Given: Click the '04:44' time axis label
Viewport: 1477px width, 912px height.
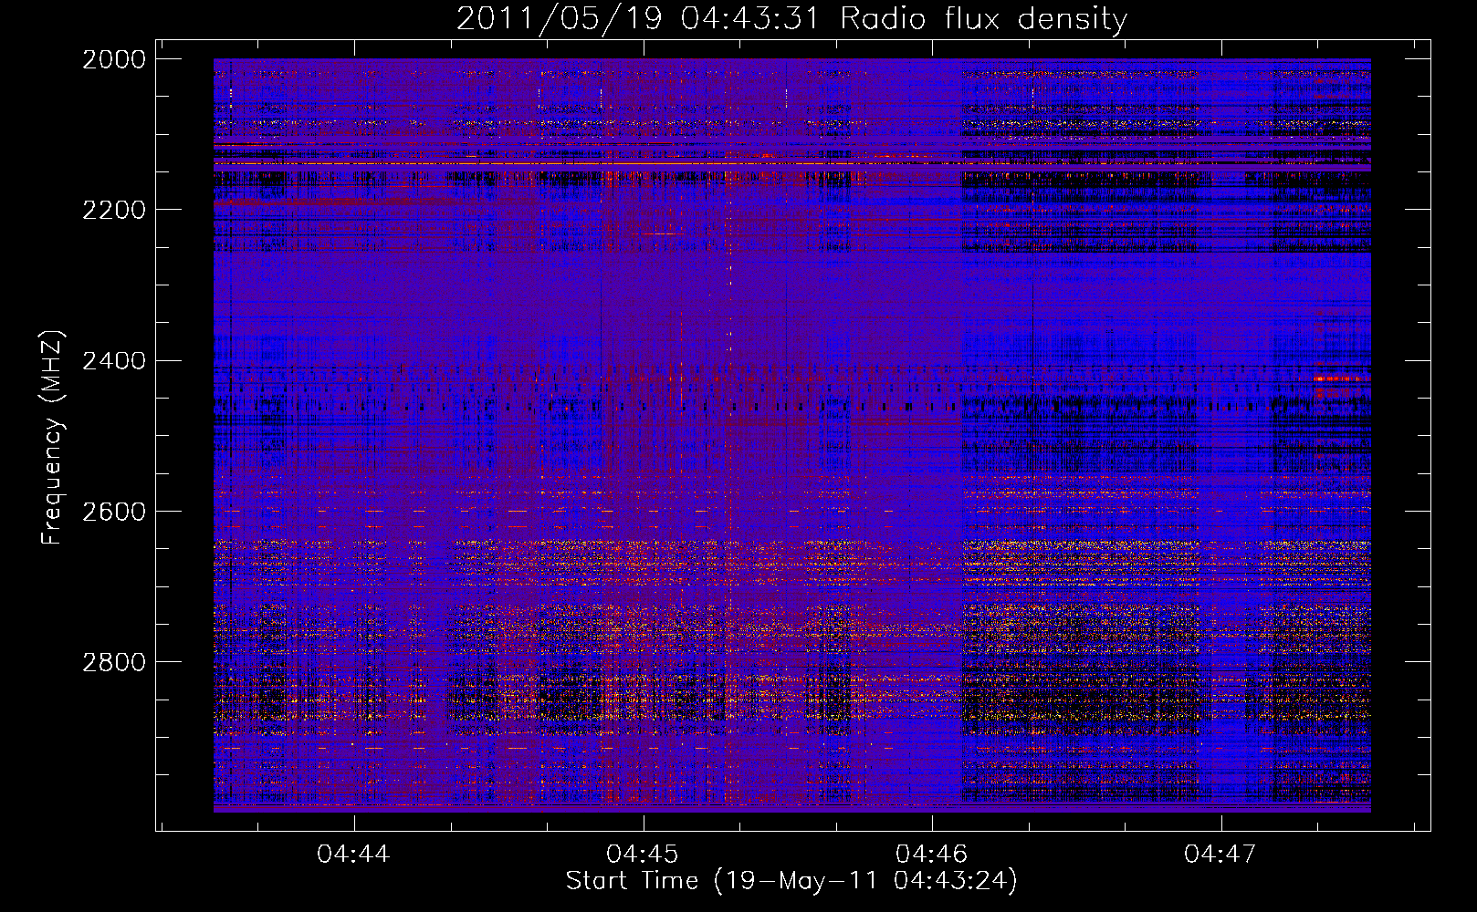Looking at the screenshot, I should (x=353, y=855).
